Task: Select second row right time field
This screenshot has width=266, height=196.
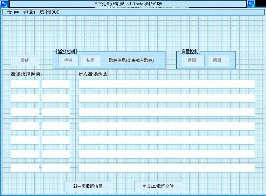Action: coord(56,98)
